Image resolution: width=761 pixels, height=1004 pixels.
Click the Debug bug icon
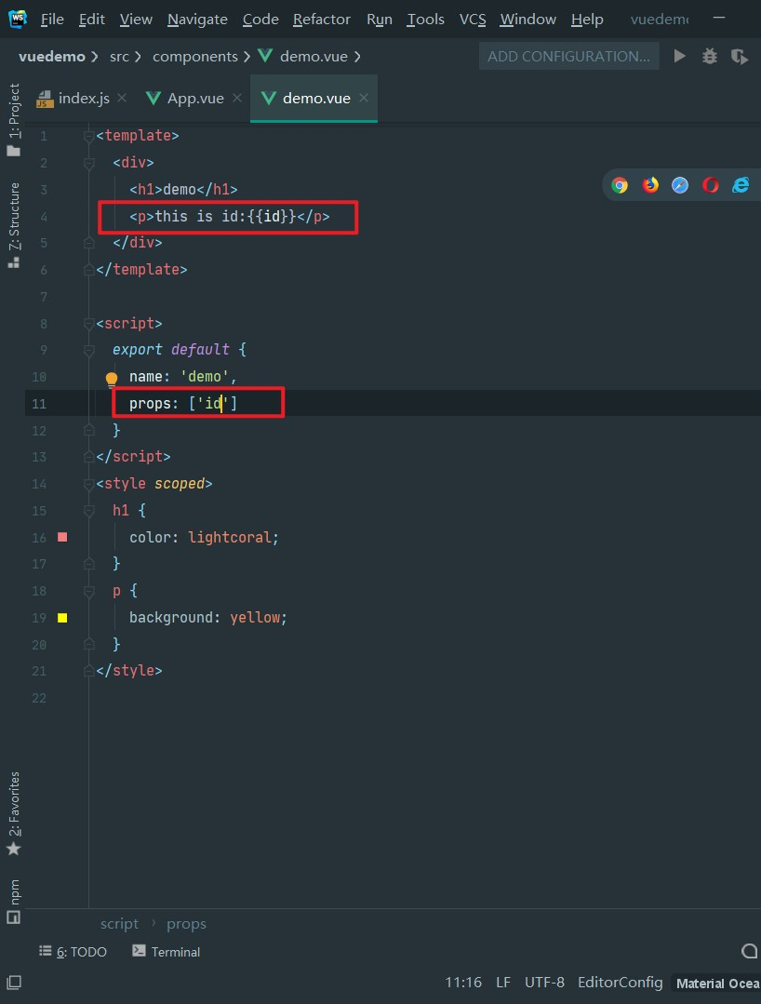point(710,57)
